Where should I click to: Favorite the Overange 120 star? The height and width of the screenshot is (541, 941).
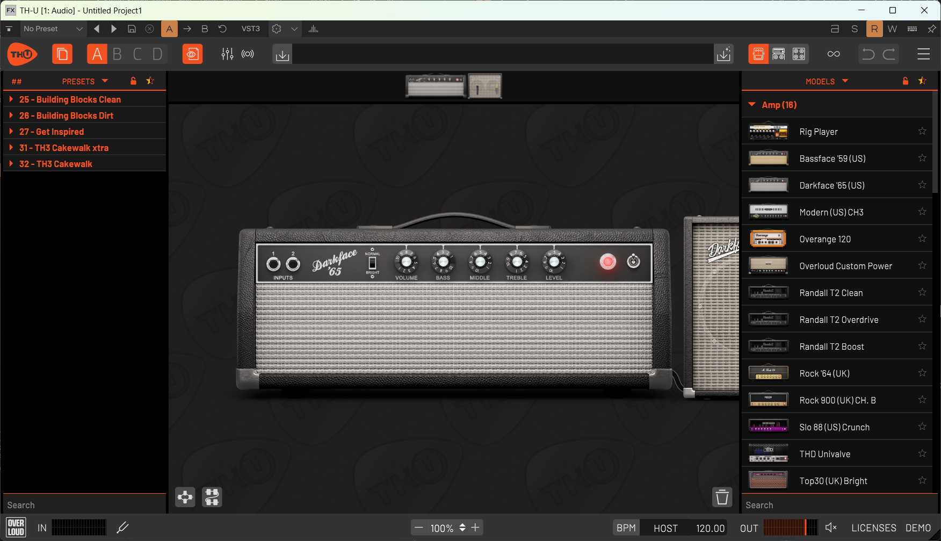pyautogui.click(x=922, y=239)
